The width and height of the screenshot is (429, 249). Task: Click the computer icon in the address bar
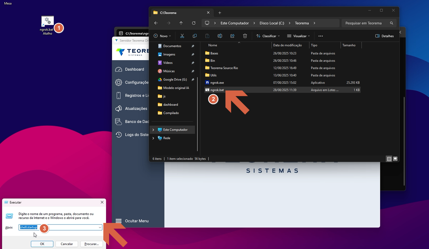tap(207, 23)
